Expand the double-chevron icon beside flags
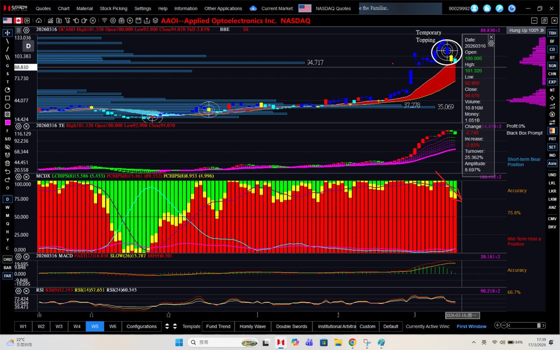Screen dimensions: 560x350 pos(28,21)
